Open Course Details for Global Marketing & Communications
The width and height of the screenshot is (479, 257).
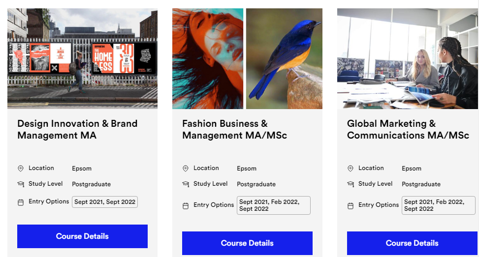412,243
